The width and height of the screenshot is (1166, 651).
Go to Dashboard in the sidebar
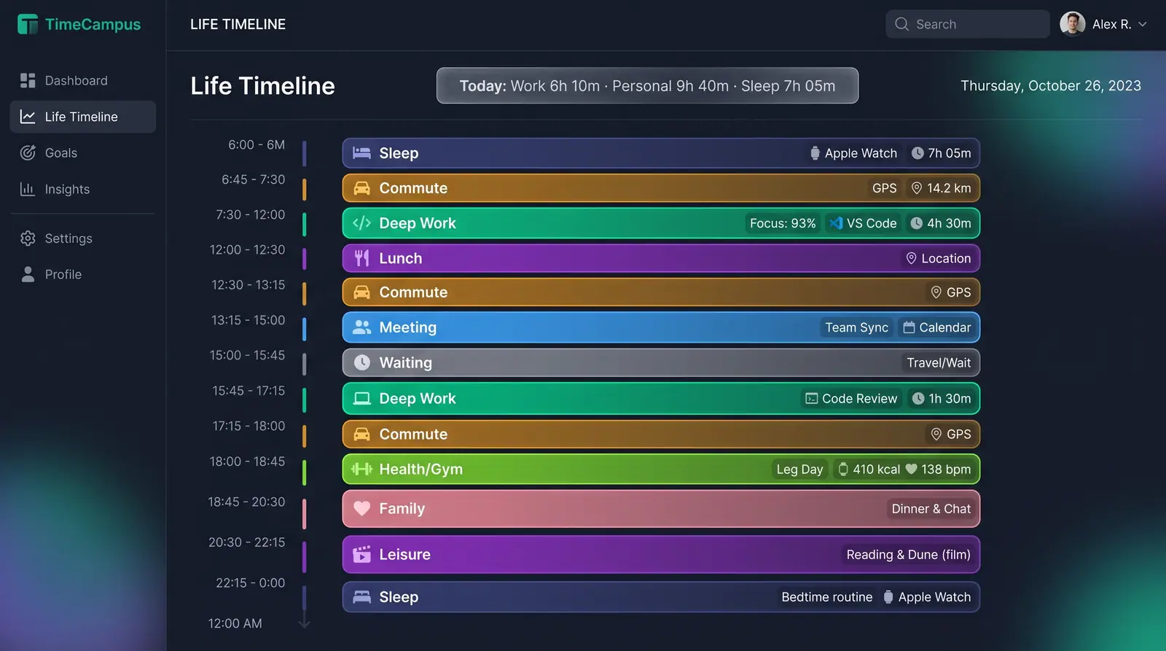tap(83, 80)
